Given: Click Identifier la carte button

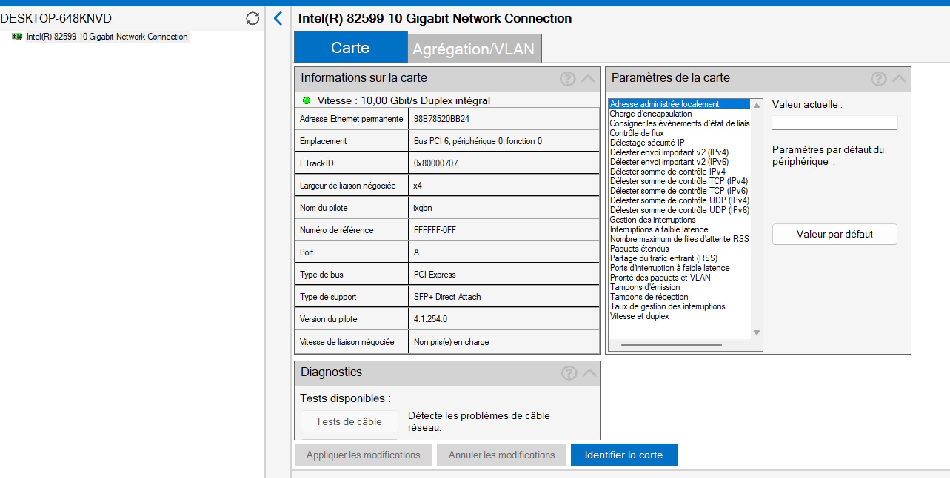Looking at the screenshot, I should 624,455.
